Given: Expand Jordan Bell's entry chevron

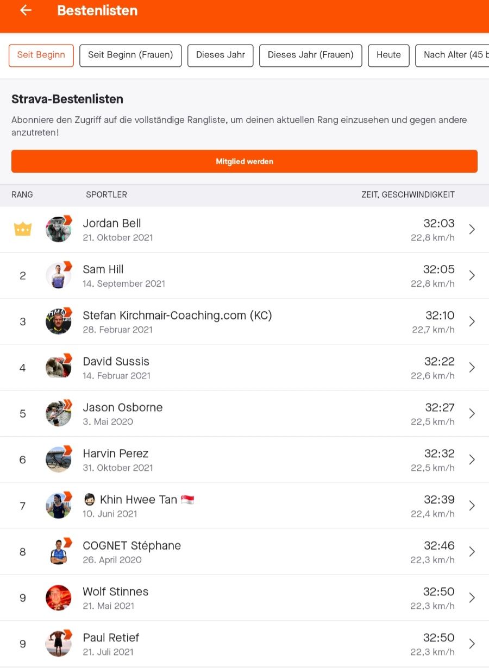Looking at the screenshot, I should click(472, 229).
